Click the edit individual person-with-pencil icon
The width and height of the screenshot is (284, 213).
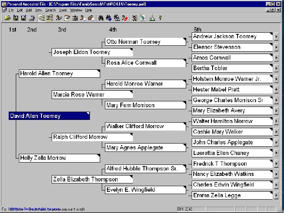coord(59,18)
